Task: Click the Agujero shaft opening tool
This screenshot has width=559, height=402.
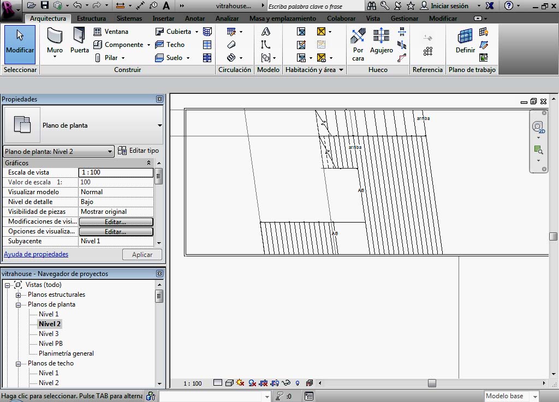Action: pos(381,43)
